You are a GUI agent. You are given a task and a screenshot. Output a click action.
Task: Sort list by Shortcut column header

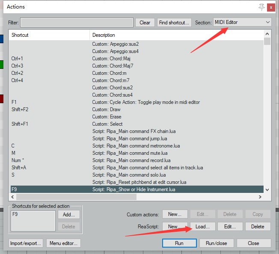(49, 35)
